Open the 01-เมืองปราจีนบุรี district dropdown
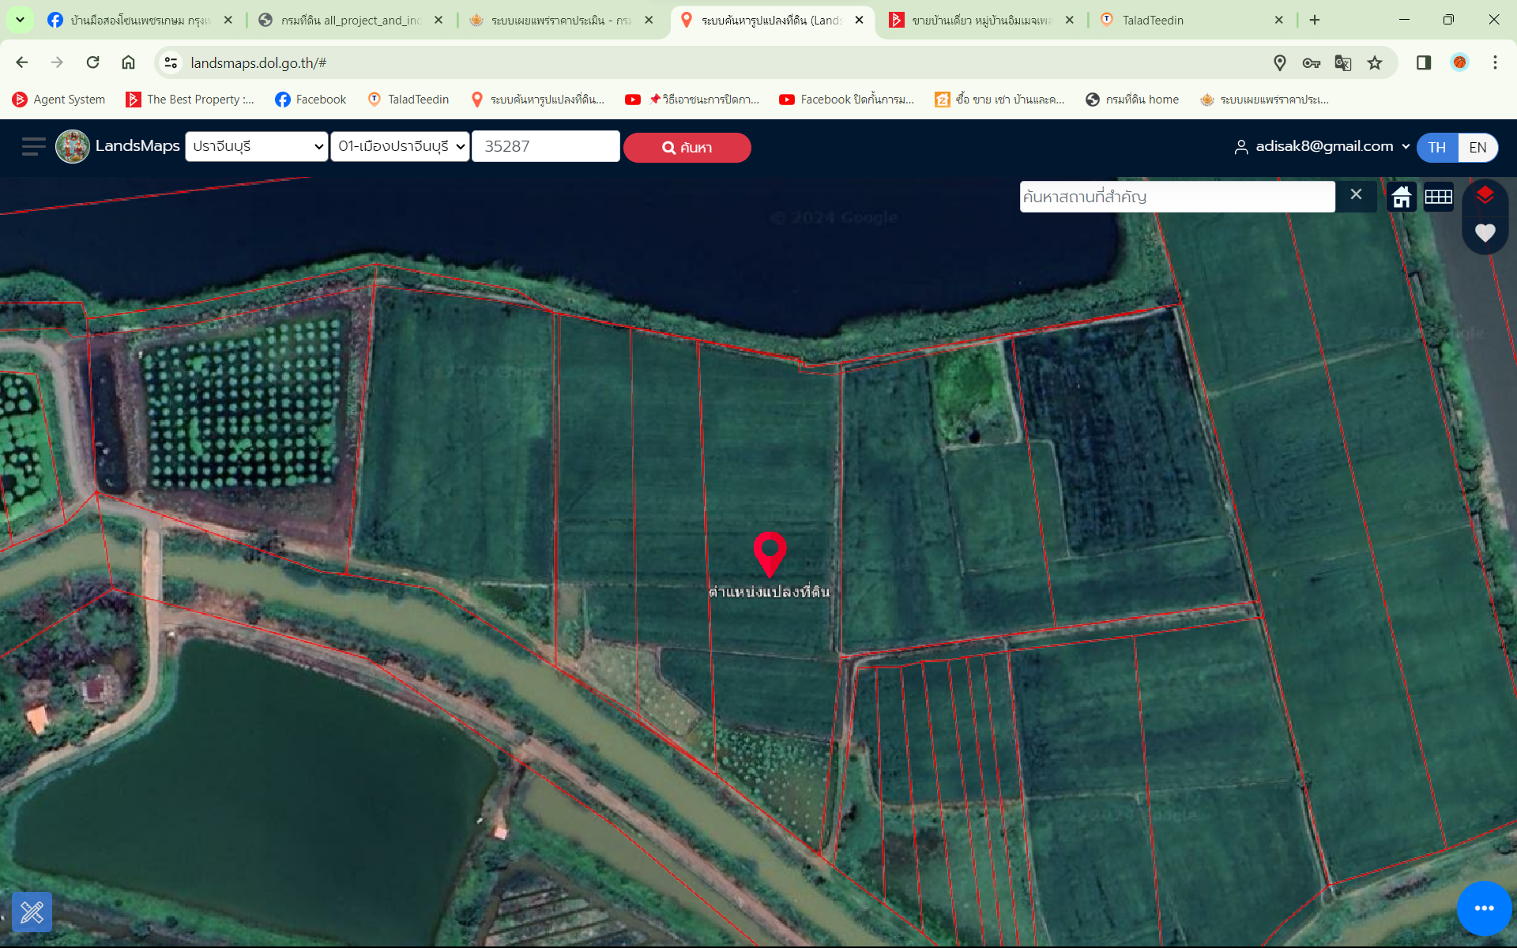Image resolution: width=1517 pixels, height=948 pixels. click(x=400, y=146)
